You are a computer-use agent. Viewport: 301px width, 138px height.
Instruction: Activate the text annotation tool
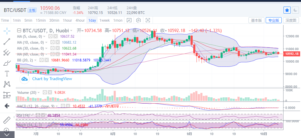coord(7,74)
